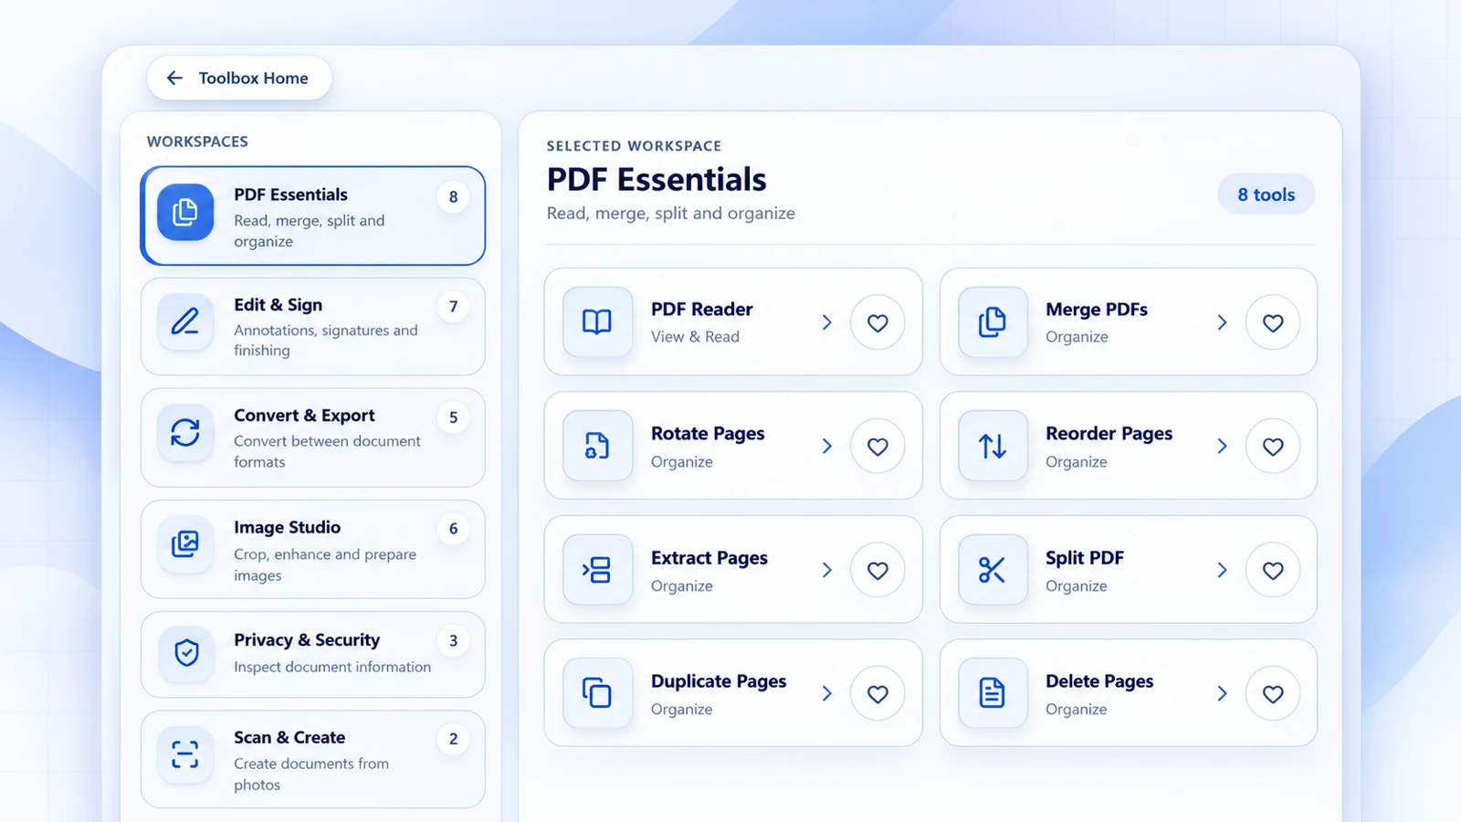1461x822 pixels.
Task: Click the Image Studio pictures icon
Action: point(185,543)
